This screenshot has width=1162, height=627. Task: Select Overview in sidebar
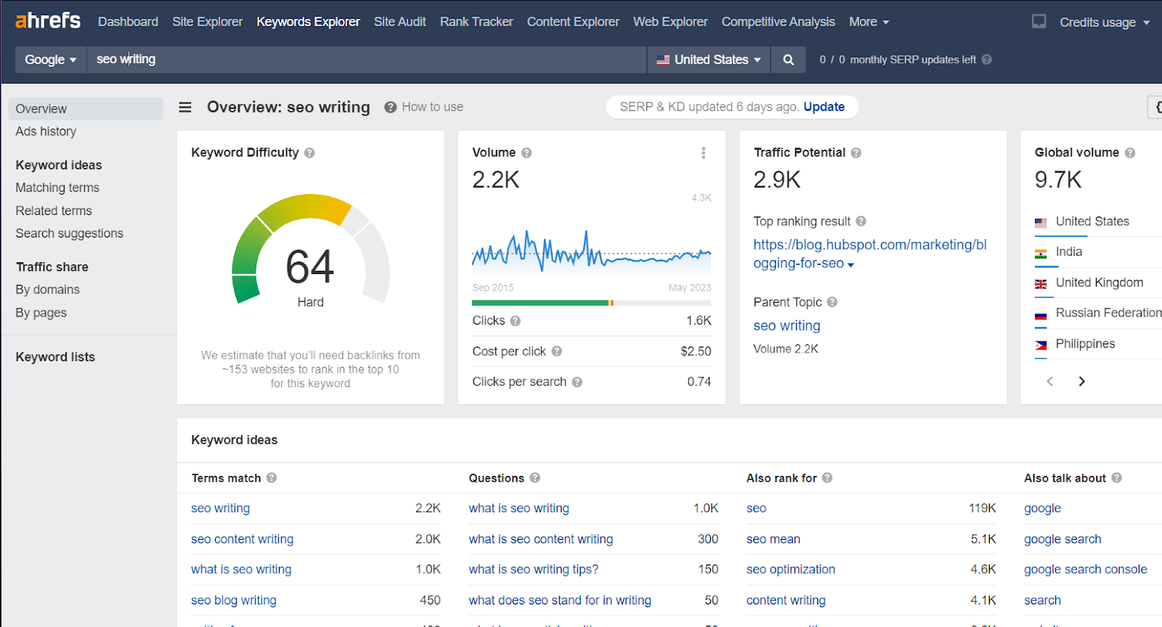coord(86,109)
